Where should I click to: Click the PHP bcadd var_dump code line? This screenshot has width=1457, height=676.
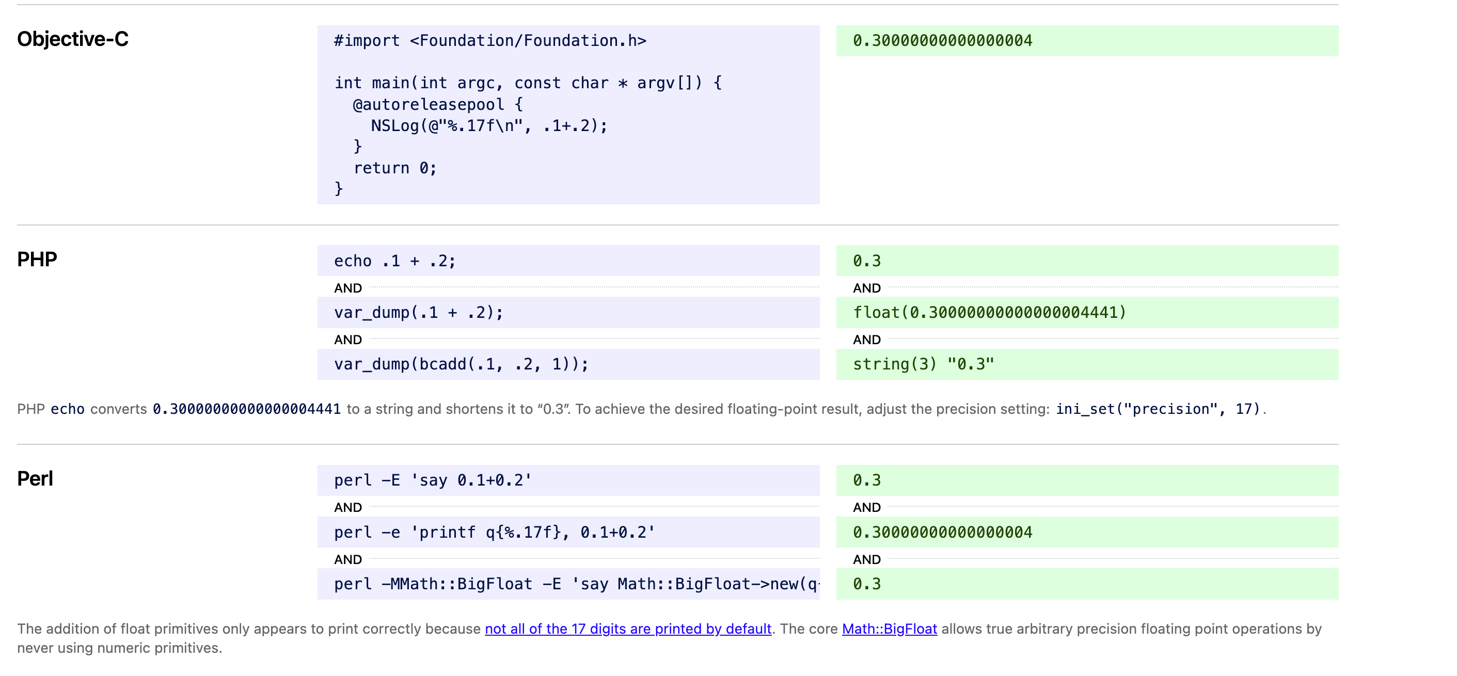(x=461, y=364)
